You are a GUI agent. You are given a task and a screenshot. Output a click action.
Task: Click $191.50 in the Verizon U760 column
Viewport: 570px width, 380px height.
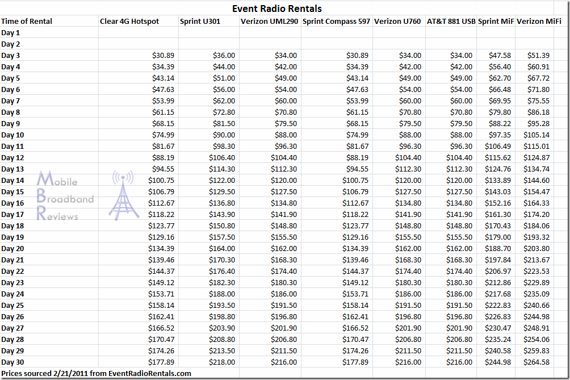(408, 306)
